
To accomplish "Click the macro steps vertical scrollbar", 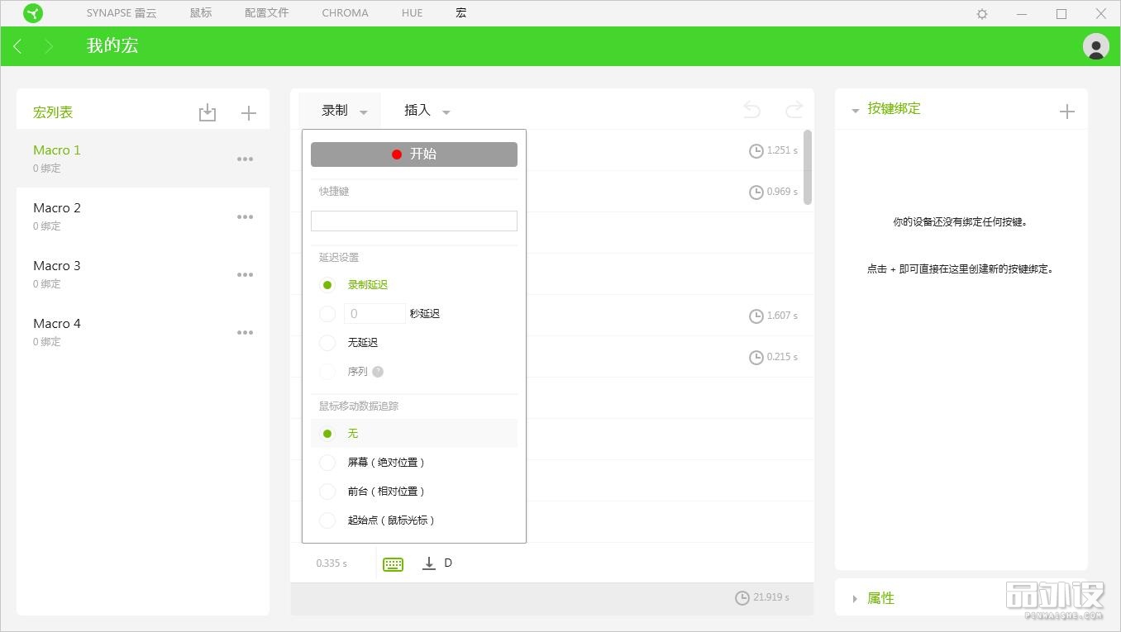I will pyautogui.click(x=808, y=167).
